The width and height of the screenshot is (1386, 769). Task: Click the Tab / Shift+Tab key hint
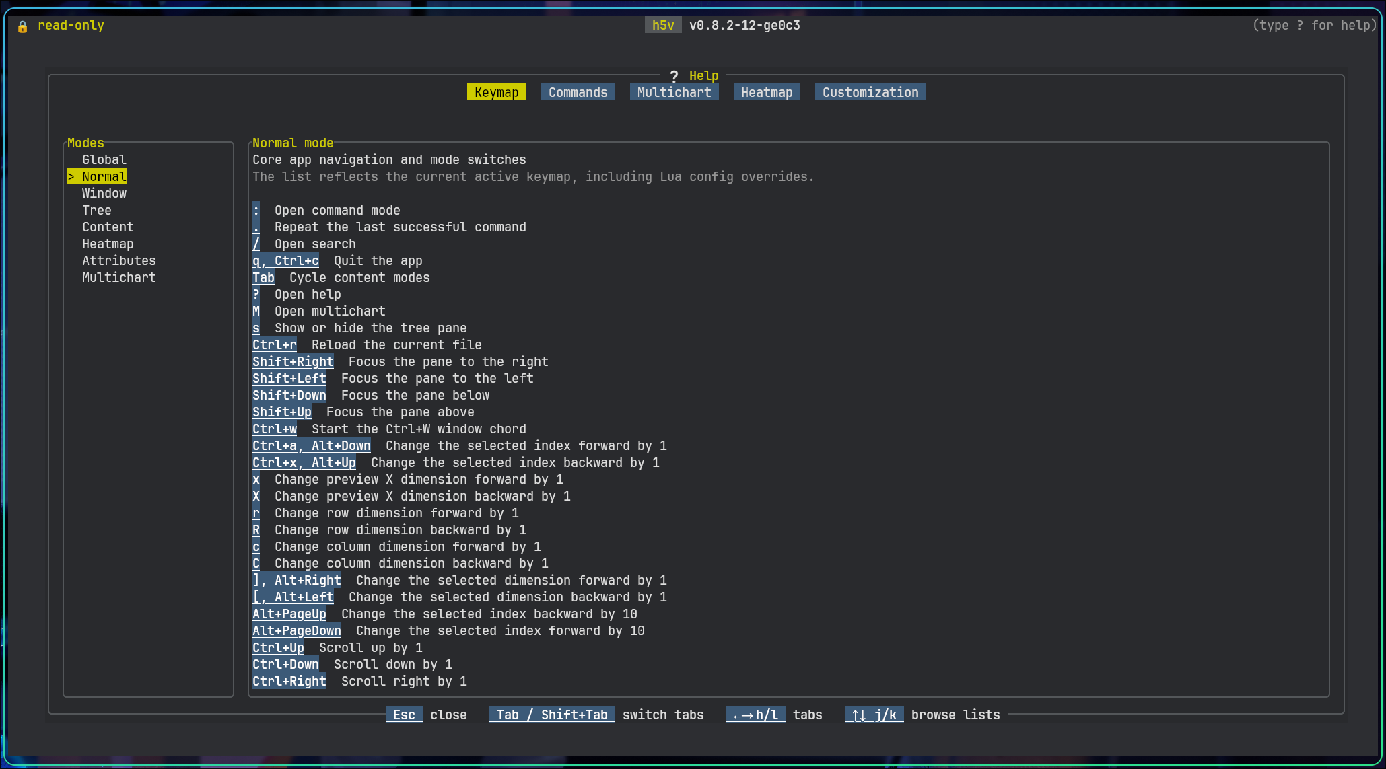tap(552, 715)
